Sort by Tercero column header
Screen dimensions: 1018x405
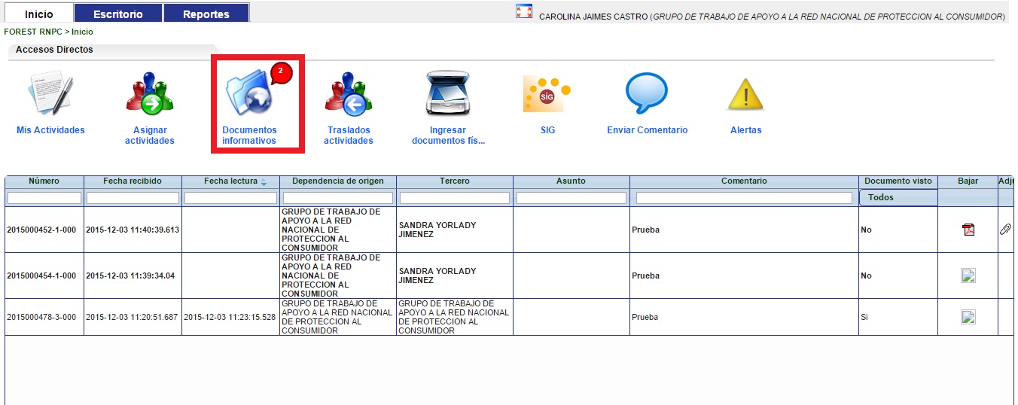click(455, 181)
